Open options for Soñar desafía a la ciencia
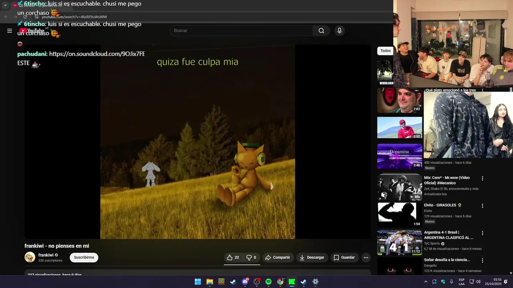This screenshot has height=288, width=513. click(x=483, y=260)
